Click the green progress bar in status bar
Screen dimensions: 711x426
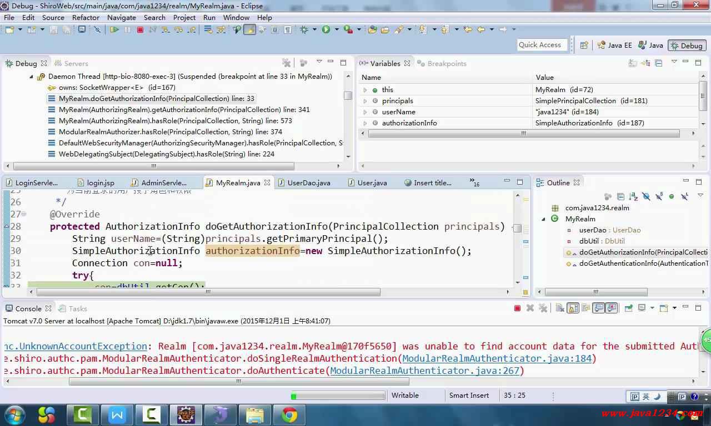[338, 395]
